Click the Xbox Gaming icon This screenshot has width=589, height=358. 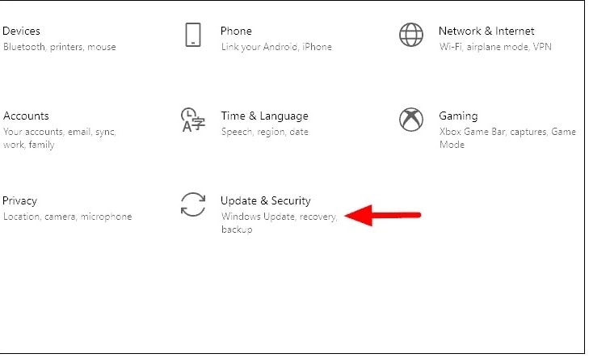[411, 120]
